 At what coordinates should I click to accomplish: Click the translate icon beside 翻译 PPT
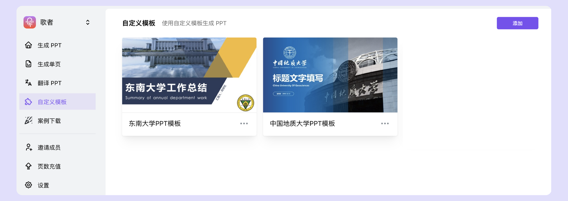28,83
